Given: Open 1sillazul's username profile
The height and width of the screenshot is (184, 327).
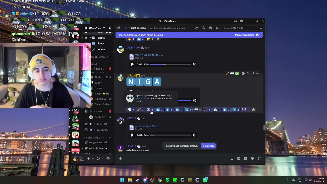Looking at the screenshot, I should pyautogui.click(x=131, y=76).
